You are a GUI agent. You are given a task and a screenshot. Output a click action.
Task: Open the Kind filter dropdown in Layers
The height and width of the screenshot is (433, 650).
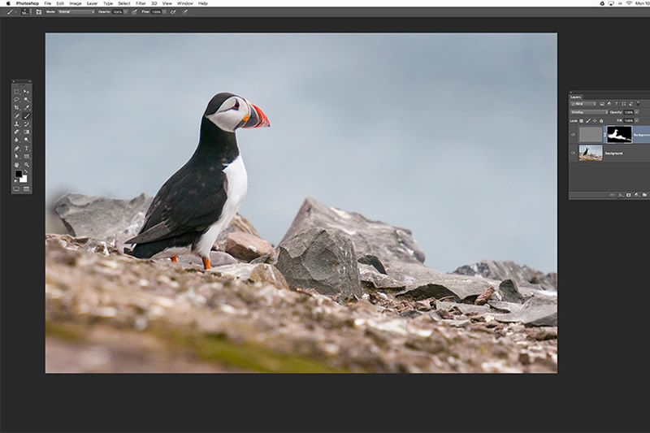pos(583,104)
